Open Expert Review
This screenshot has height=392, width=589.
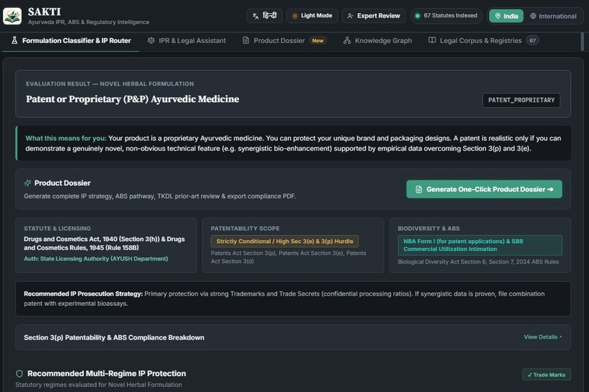(x=373, y=16)
